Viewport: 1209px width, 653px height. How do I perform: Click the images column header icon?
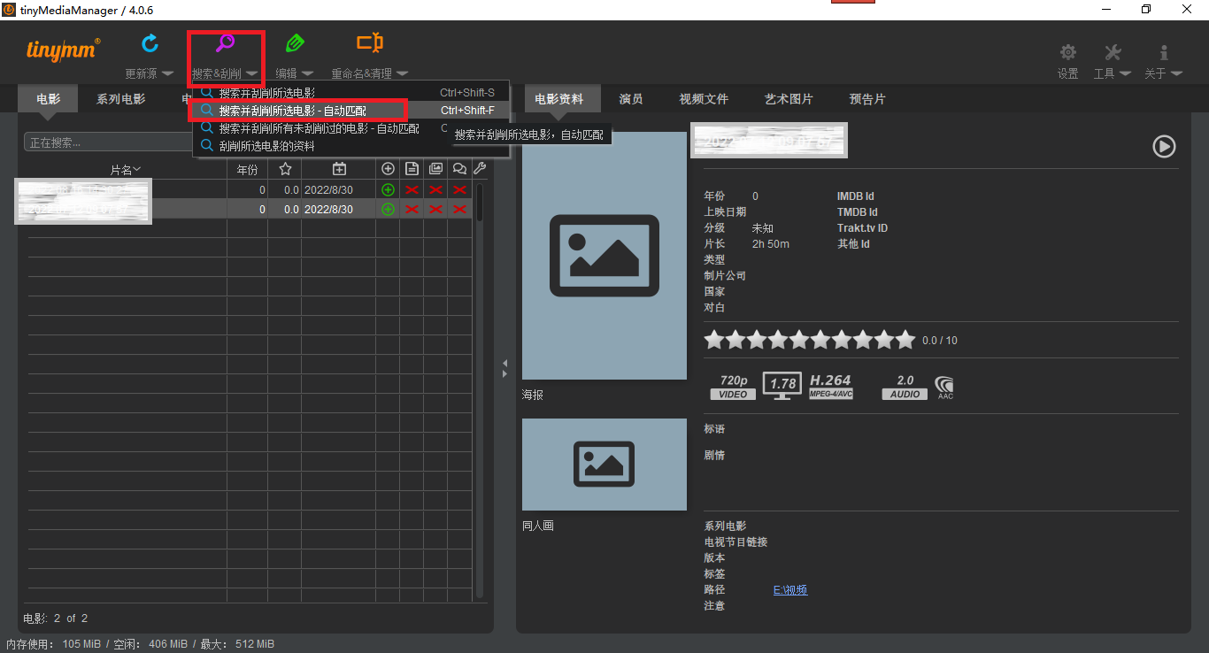coord(435,168)
